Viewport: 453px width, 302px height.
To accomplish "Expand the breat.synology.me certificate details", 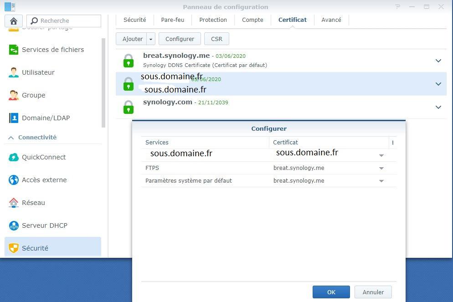I will pos(438,61).
